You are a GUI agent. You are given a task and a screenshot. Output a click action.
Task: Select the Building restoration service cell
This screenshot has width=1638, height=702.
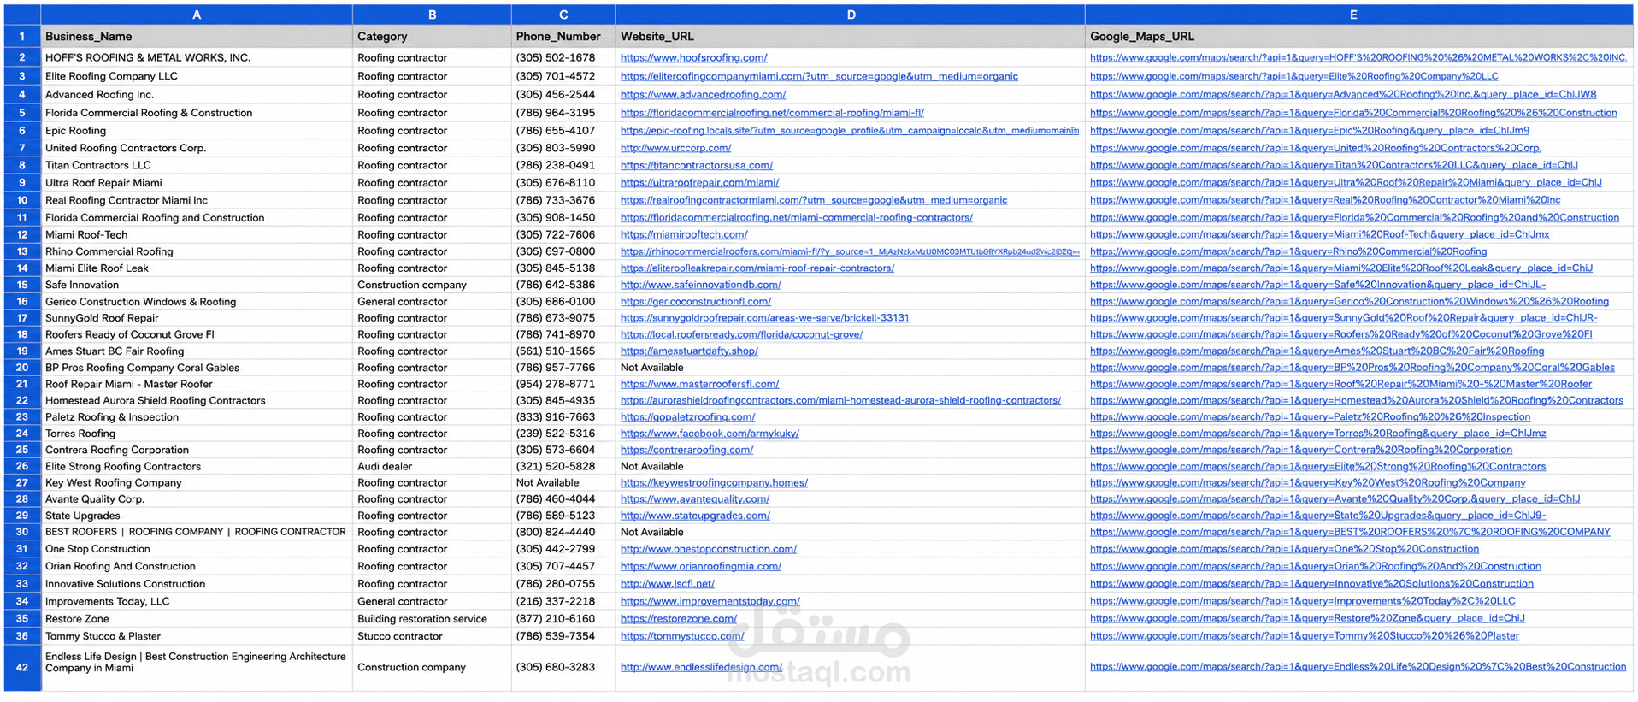click(432, 618)
